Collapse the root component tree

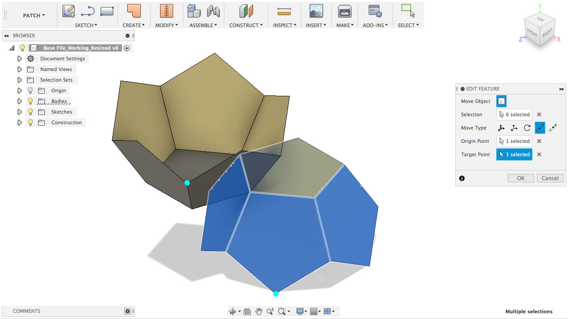pyautogui.click(x=12, y=48)
